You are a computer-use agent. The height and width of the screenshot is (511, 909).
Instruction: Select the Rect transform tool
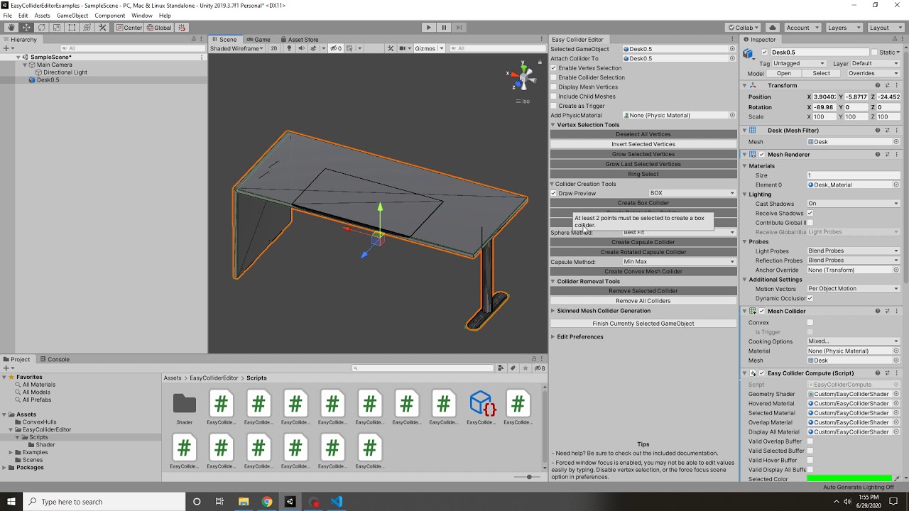click(72, 28)
